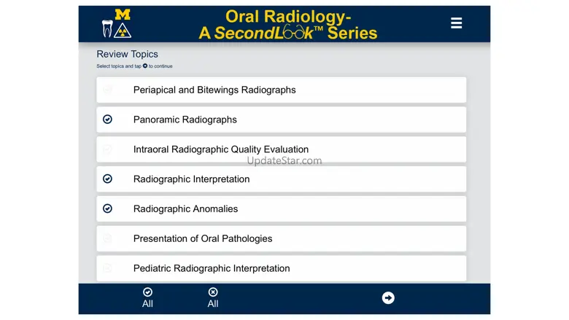Check Intraoral Radiographic Quality Evaluation checkbox
Image resolution: width=569 pixels, height=320 pixels.
click(107, 149)
